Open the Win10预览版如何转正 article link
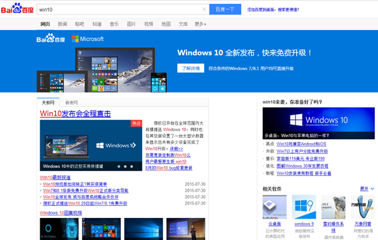The height and width of the screenshot is (240, 378). coord(75,184)
